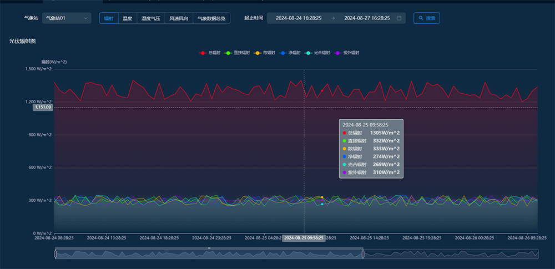Image resolution: width=555 pixels, height=269 pixels.
Task: Click the unselected right part of the zoom bar
Action: 450,254
